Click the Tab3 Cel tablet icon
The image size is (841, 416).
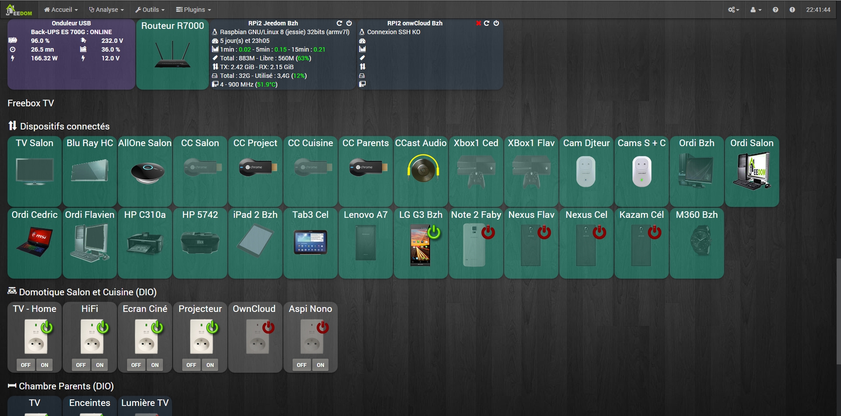click(x=311, y=242)
